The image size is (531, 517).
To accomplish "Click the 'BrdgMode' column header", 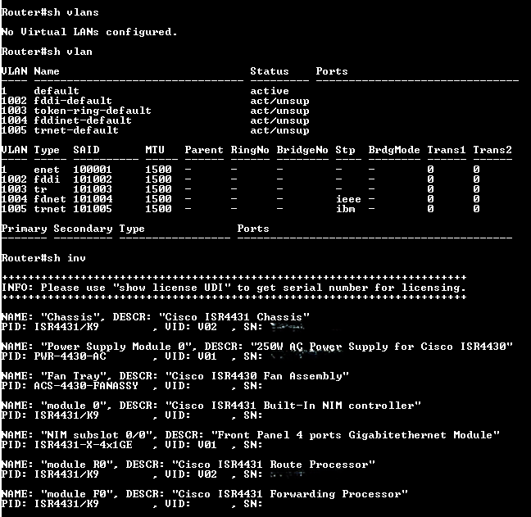I will coord(394,150).
